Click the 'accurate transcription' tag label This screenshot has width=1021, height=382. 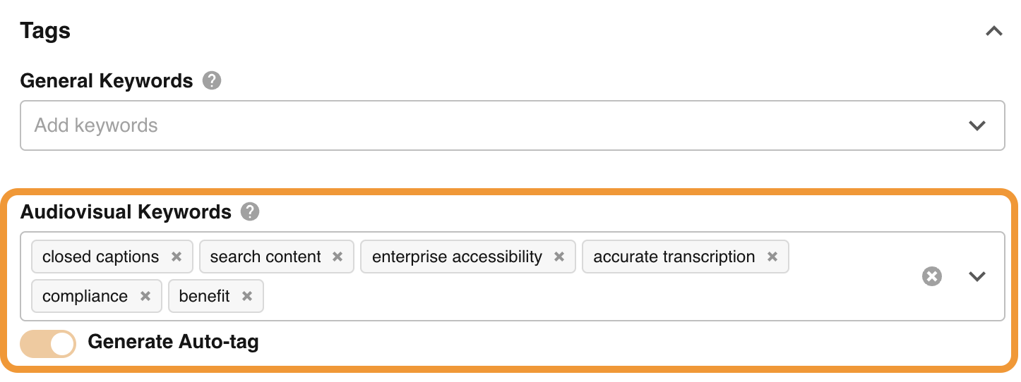point(674,257)
